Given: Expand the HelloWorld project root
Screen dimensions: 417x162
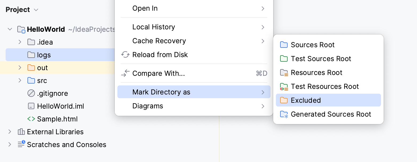Looking at the screenshot, I should (x=10, y=29).
